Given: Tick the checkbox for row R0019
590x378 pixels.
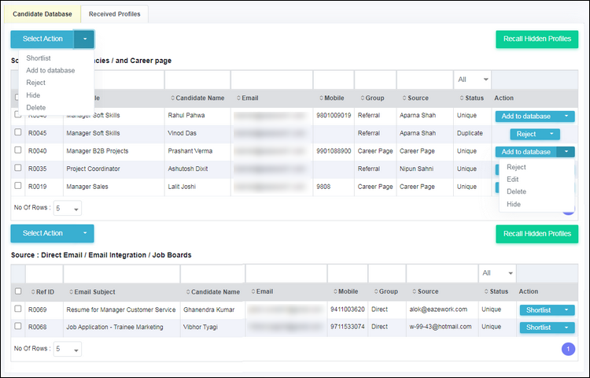Looking at the screenshot, I should tap(17, 185).
